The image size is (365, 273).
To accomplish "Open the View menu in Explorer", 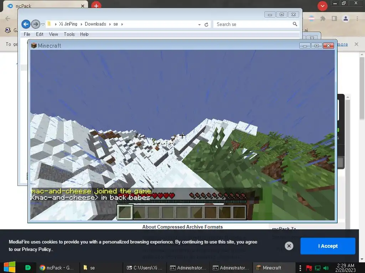I will point(53,34).
